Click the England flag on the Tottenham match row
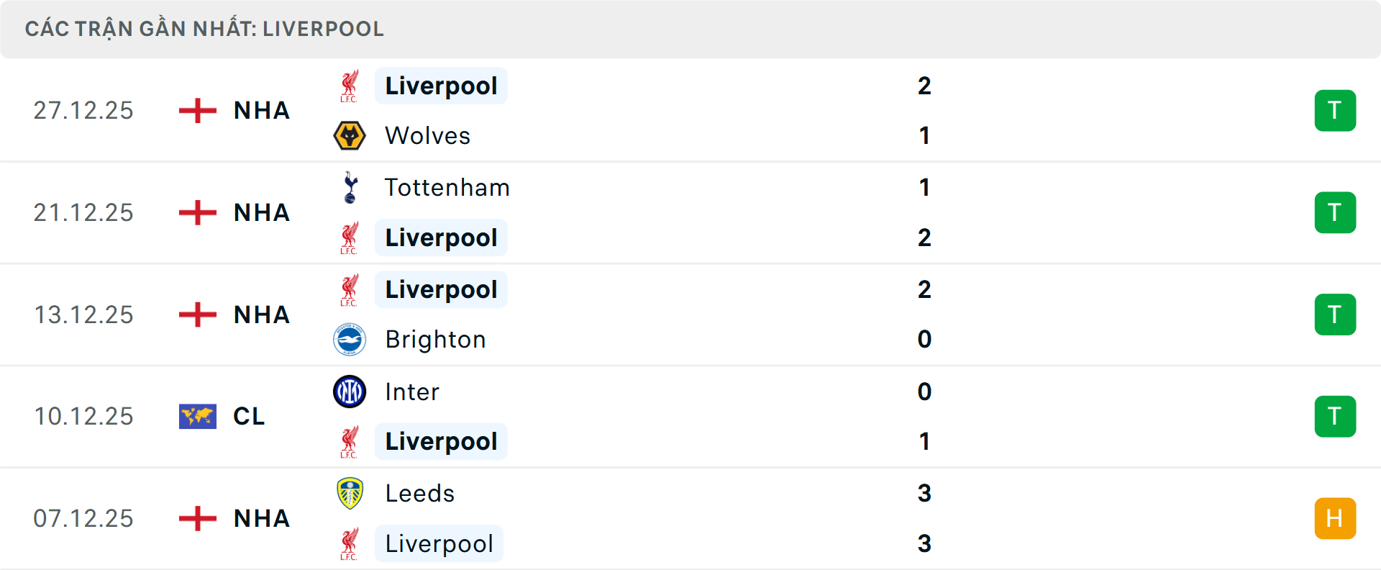This screenshot has height=570, width=1381. (x=196, y=212)
